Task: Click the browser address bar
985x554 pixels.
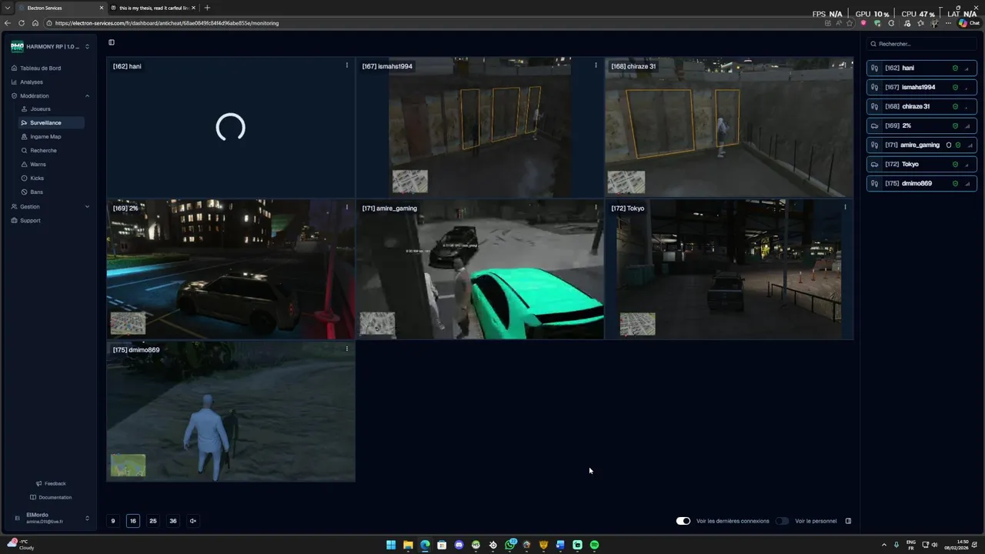Action: click(431, 23)
